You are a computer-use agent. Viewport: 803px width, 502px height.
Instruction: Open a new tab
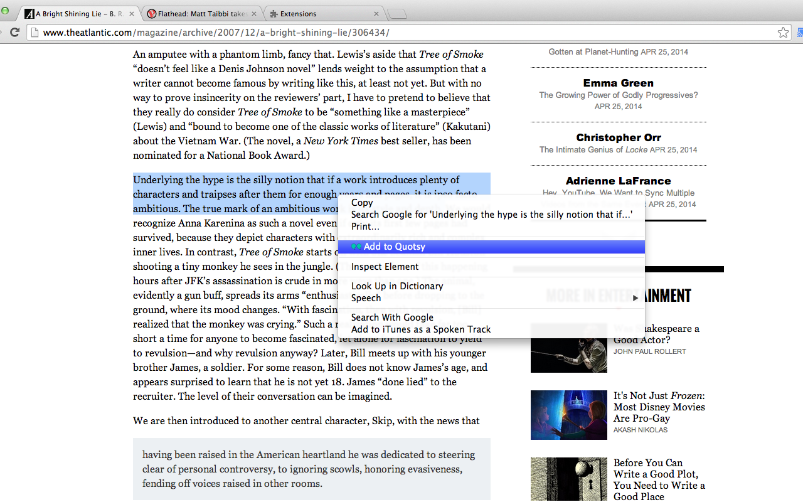point(397,14)
